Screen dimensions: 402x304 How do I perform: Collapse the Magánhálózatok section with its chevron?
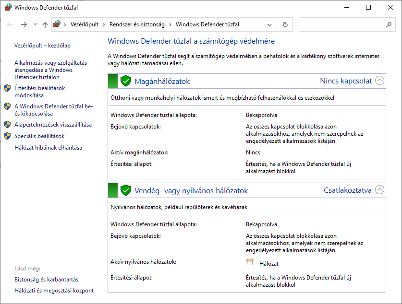point(380,81)
